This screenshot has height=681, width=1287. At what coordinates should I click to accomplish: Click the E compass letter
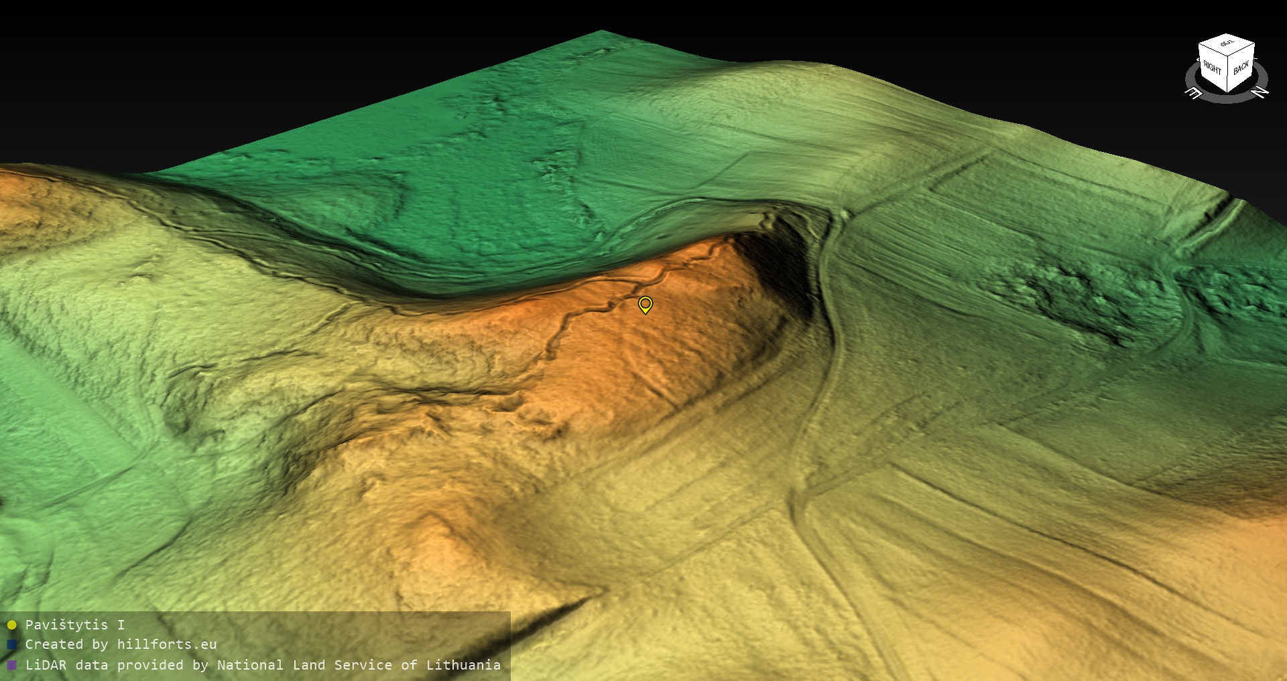[1194, 92]
